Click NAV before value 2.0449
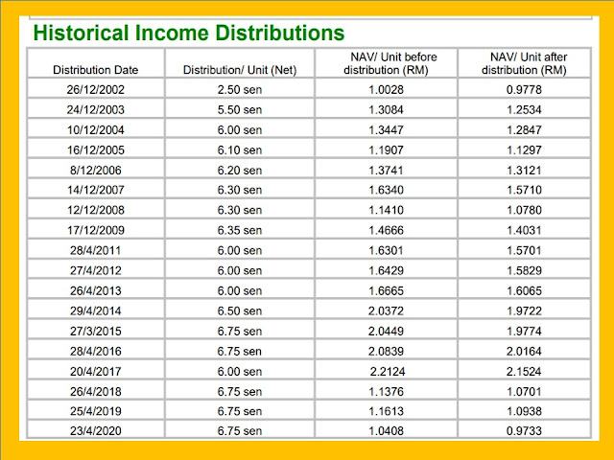 point(386,332)
